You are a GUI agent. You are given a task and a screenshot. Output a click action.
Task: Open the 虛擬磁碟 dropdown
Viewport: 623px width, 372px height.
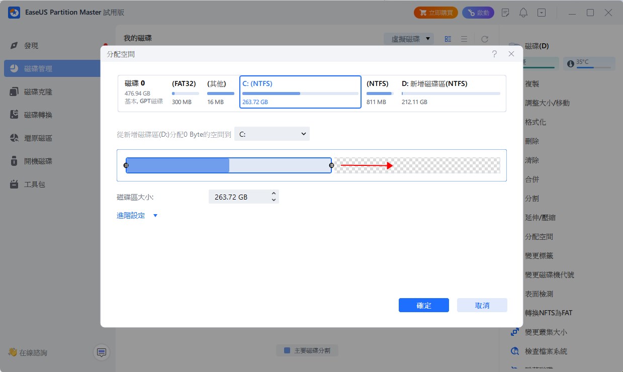point(408,39)
